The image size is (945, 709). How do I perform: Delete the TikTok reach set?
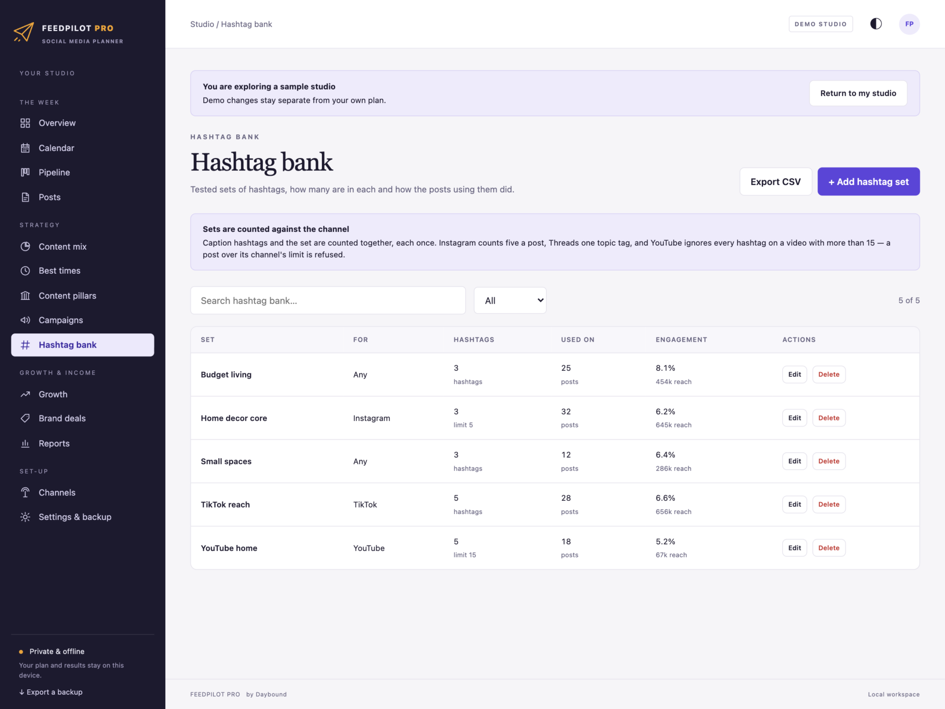coord(828,504)
